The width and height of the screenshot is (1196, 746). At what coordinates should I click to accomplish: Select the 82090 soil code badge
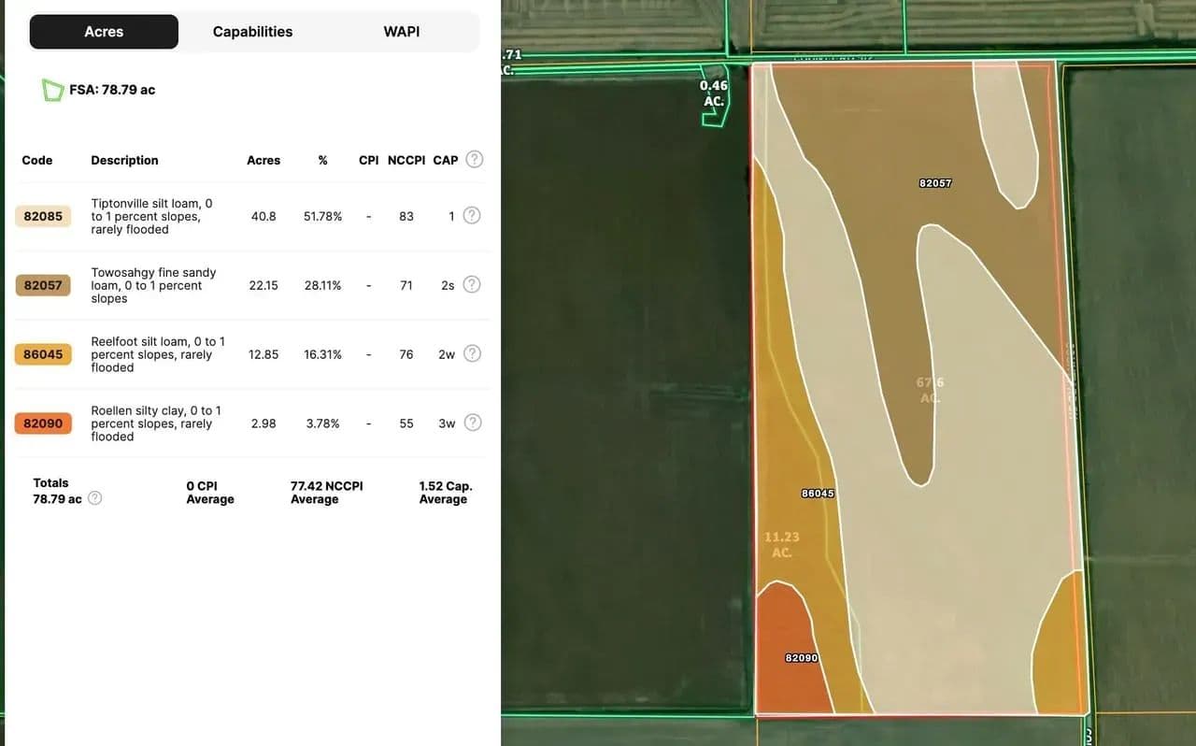[43, 423]
